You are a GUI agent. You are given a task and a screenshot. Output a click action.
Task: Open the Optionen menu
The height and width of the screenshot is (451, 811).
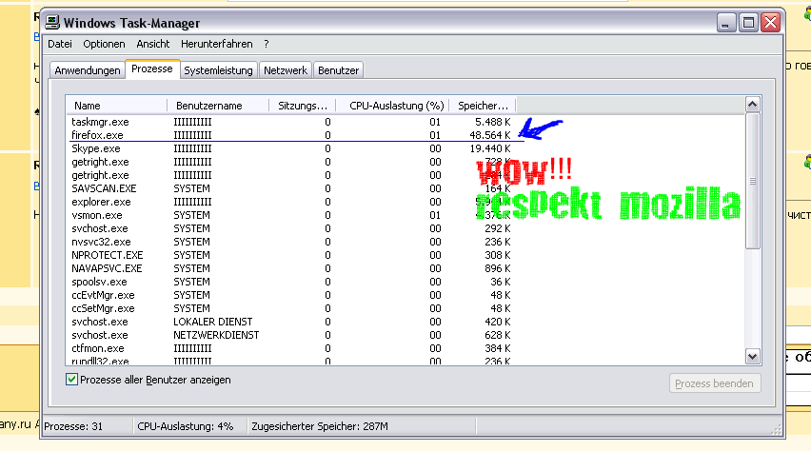point(104,44)
